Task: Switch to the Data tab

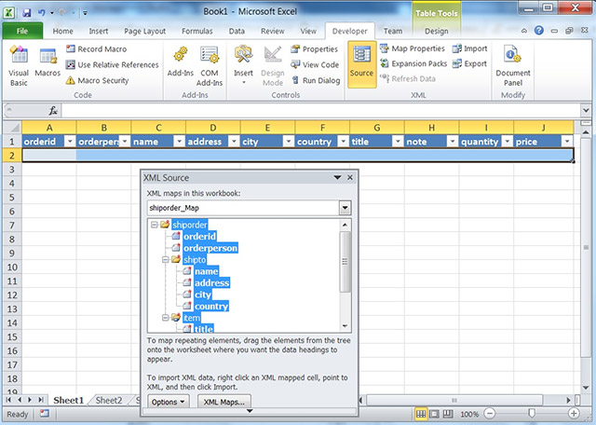Action: pyautogui.click(x=237, y=31)
